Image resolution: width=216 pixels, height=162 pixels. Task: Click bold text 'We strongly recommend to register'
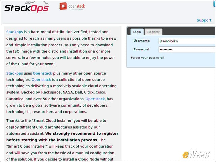pos(82,134)
